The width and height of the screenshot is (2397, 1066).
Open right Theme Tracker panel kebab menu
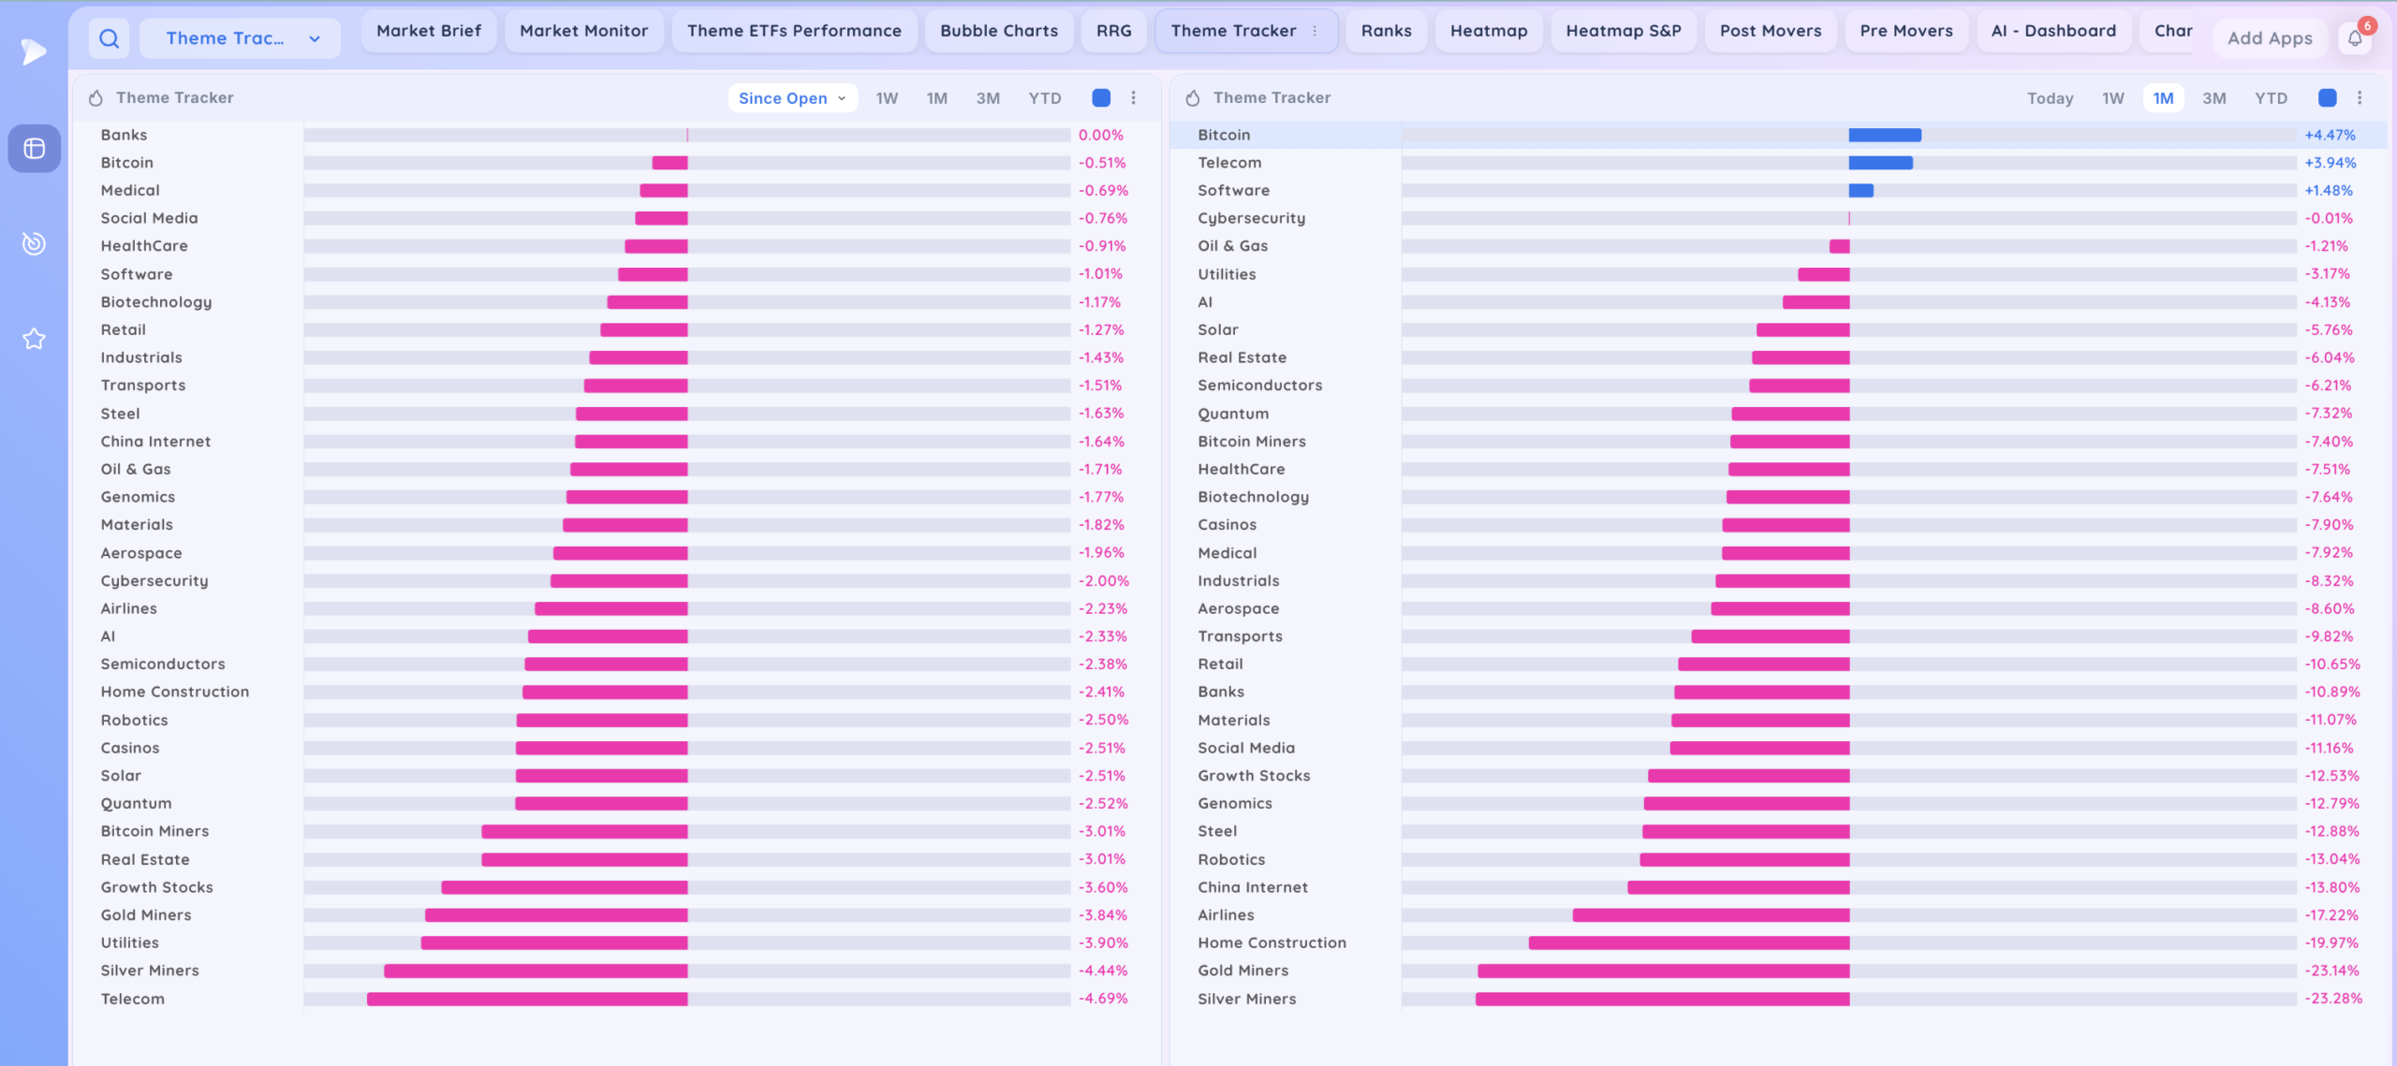[x=2360, y=97]
